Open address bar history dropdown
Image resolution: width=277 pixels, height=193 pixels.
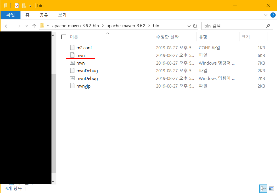pos(189,26)
